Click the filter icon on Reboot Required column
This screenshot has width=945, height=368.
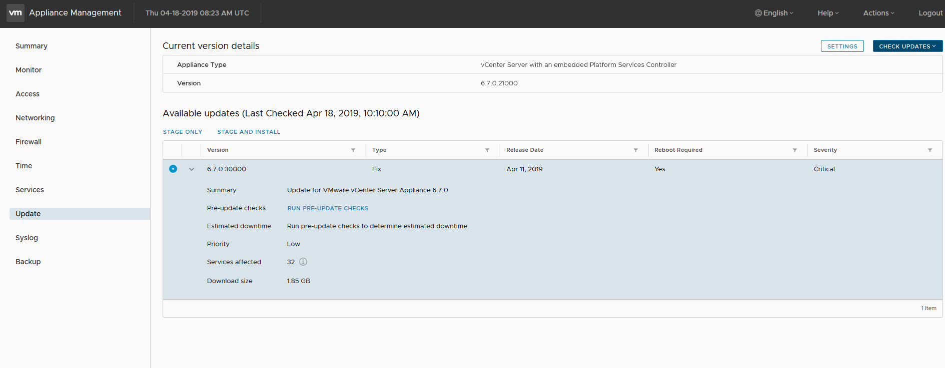(x=795, y=150)
